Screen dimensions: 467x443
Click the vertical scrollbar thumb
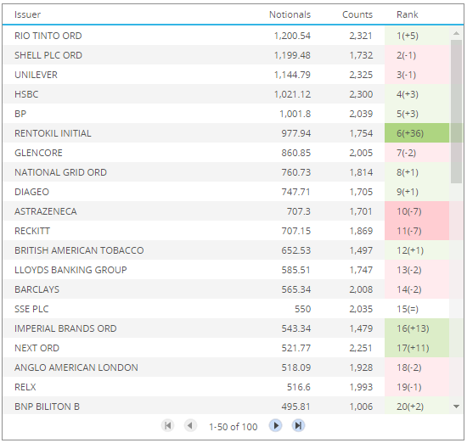(456, 112)
